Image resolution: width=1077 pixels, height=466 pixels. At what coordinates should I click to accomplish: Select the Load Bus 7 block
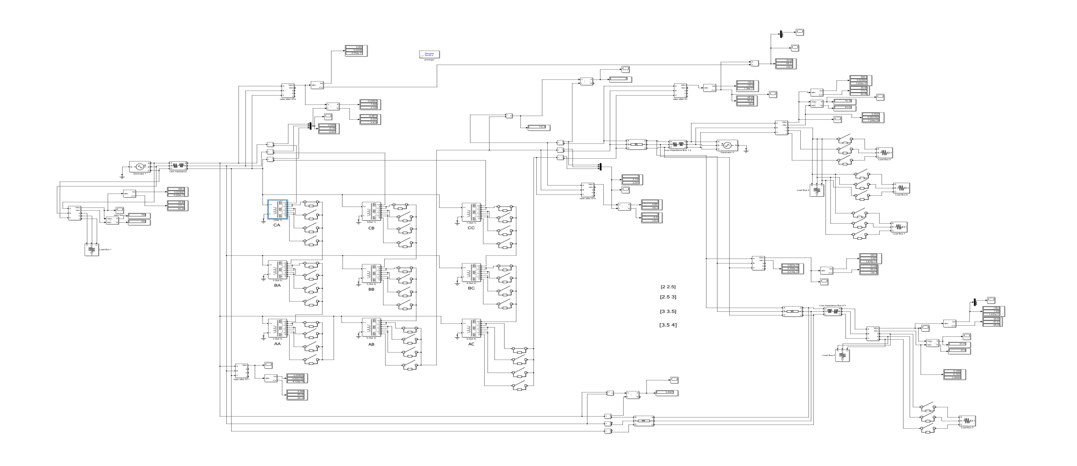(899, 227)
